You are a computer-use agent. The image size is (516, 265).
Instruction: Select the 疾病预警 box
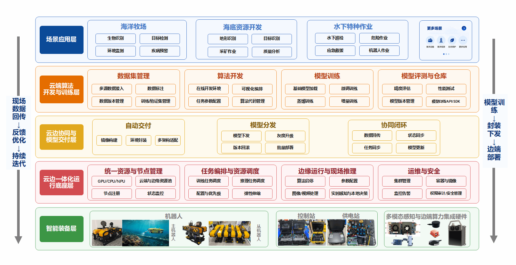(160, 51)
